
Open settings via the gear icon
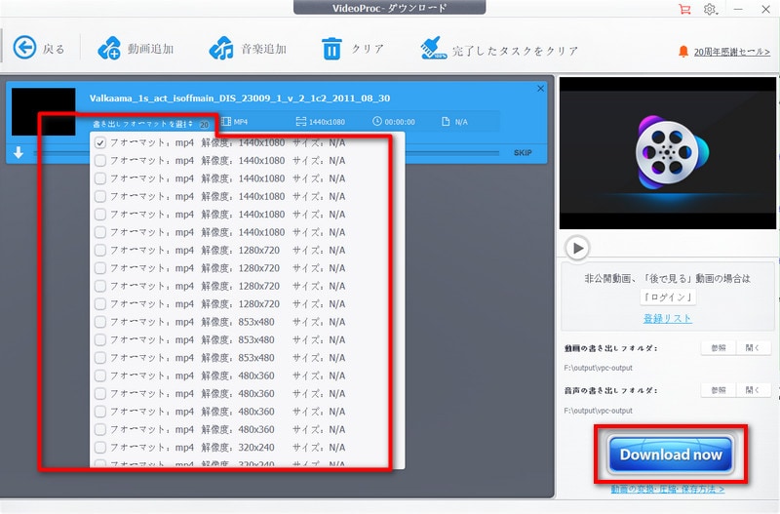click(710, 9)
